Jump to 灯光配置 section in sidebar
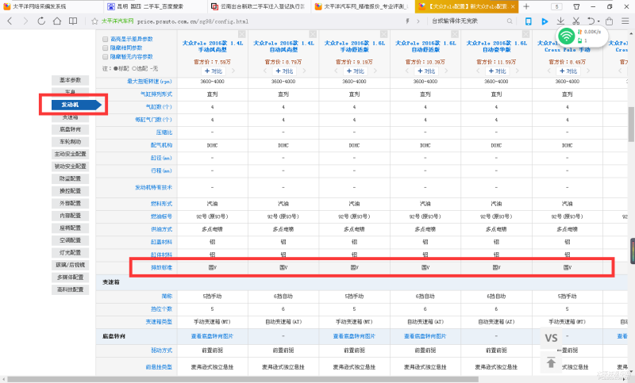Image resolution: width=635 pixels, height=383 pixels. pyautogui.click(x=70, y=252)
